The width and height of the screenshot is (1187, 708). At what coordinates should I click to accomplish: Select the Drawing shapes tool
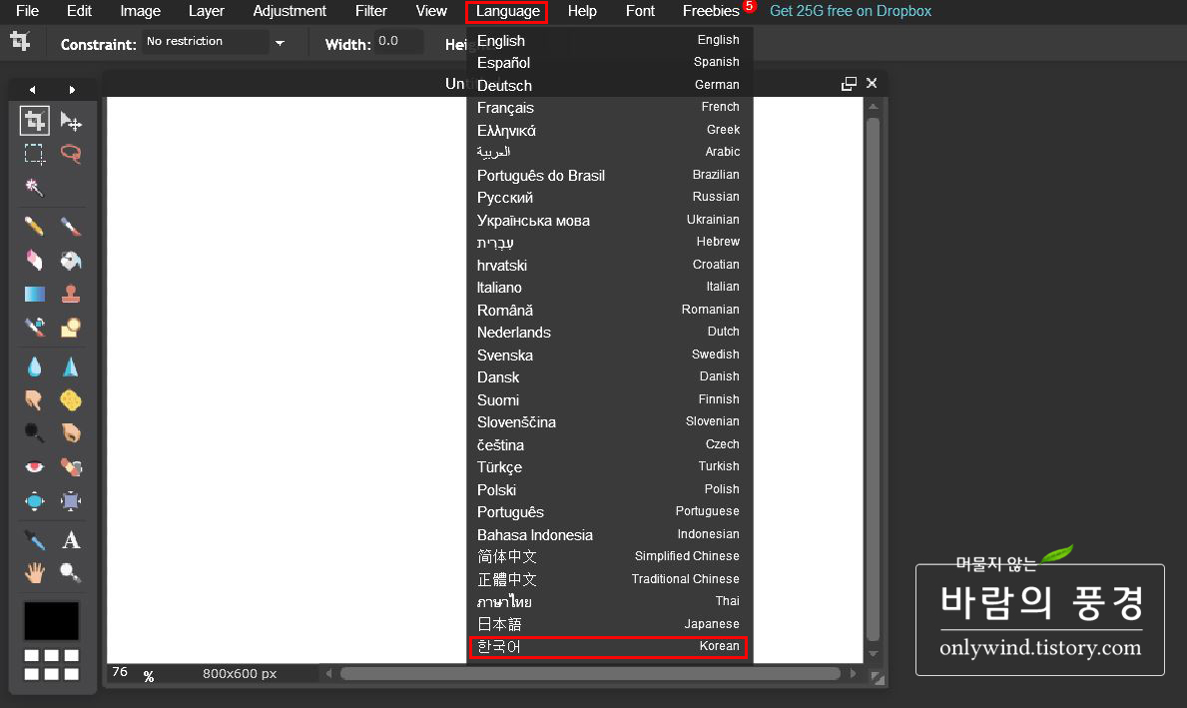tap(71, 328)
